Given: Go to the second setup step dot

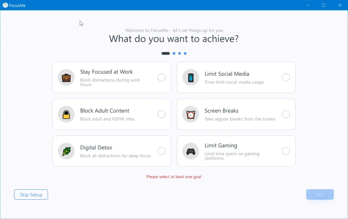Looking at the screenshot, I should pyautogui.click(x=174, y=53).
